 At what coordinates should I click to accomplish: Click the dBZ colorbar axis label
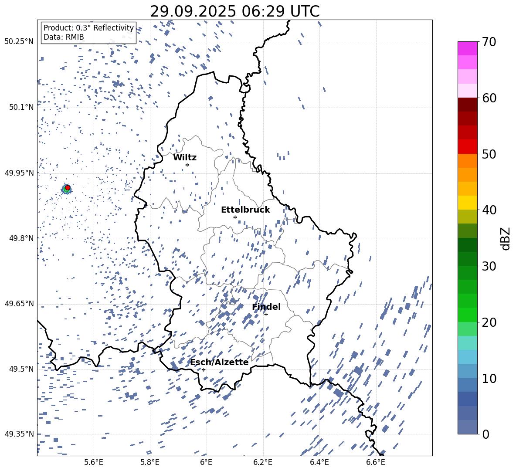[x=506, y=238]
